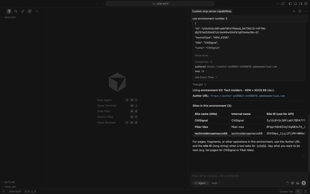Screen dimensions: 310x194
Task: Go forward with the navigation arrow
Action: click(102, 4)
